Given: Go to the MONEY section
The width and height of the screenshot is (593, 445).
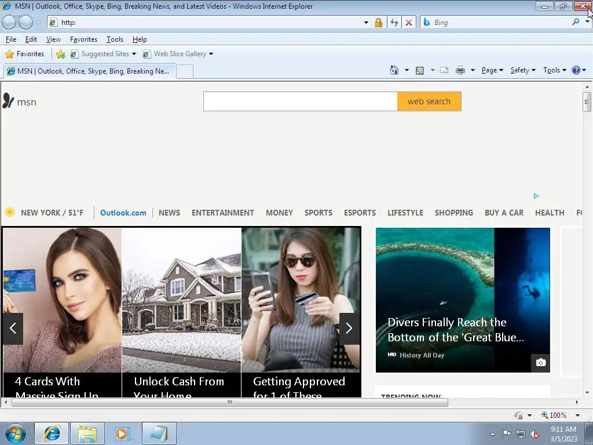Looking at the screenshot, I should pyautogui.click(x=280, y=213).
